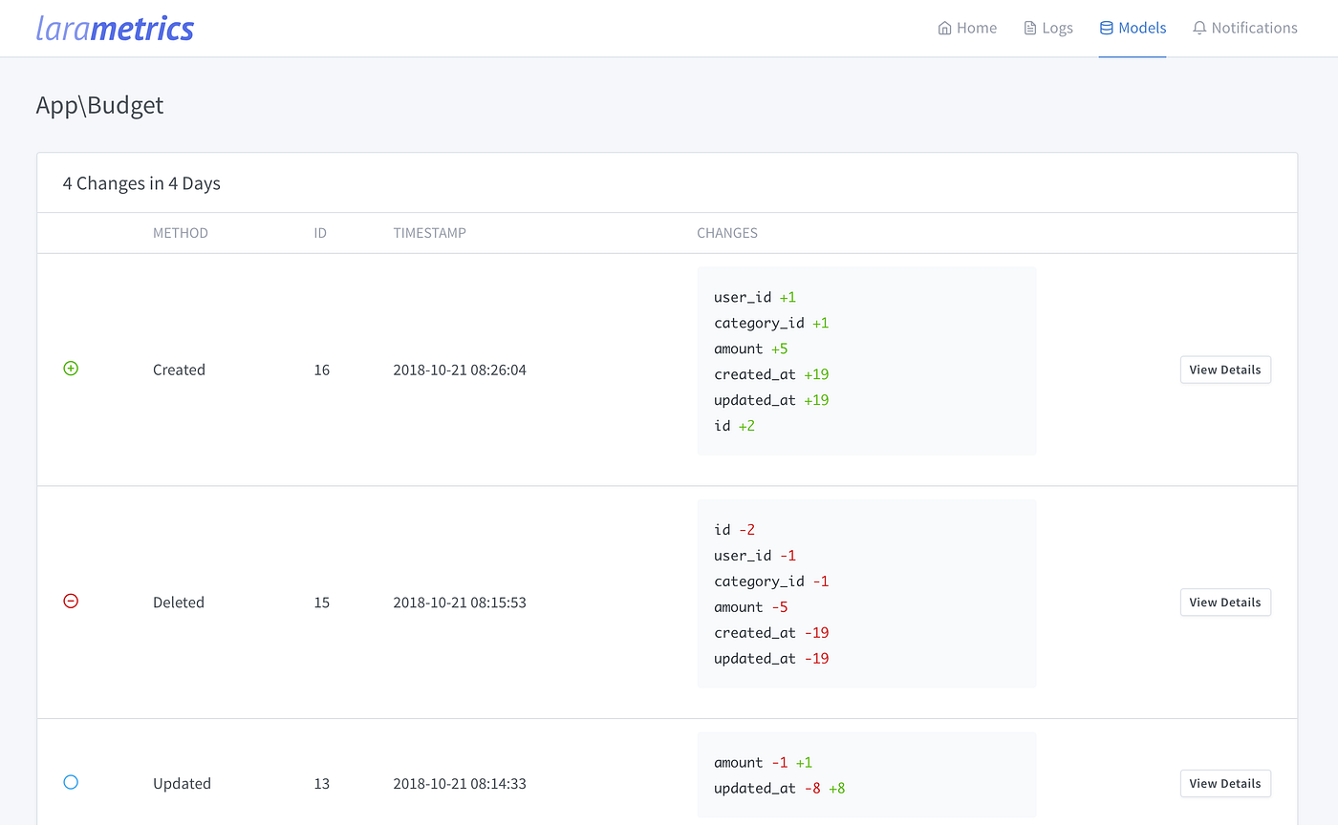Click the CHANGES column header
Image resolution: width=1338 pixels, height=825 pixels.
tap(726, 232)
